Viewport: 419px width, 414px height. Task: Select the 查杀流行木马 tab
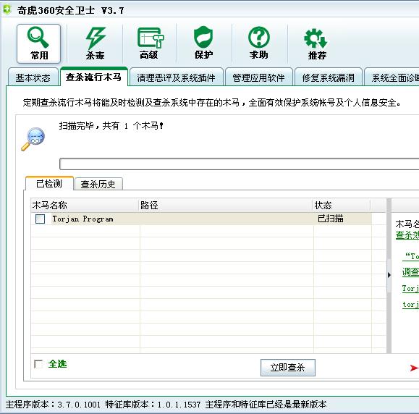pyautogui.click(x=94, y=77)
